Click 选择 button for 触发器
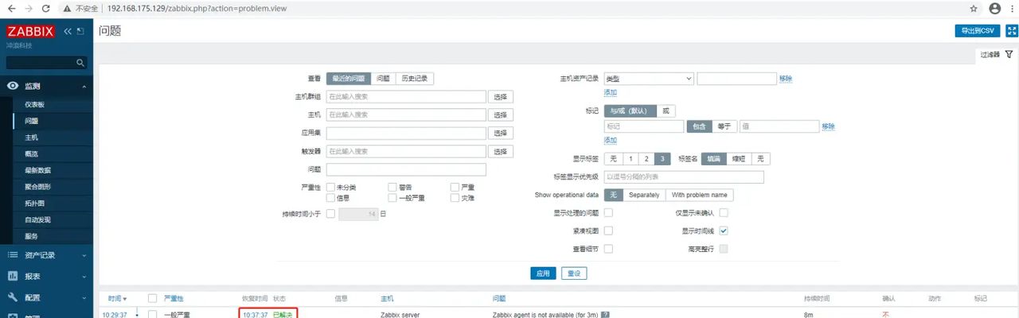Viewport: 1019px width, 318px height. [501, 151]
